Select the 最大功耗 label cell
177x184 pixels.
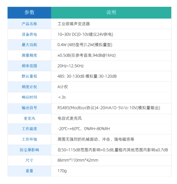click(x=29, y=45)
